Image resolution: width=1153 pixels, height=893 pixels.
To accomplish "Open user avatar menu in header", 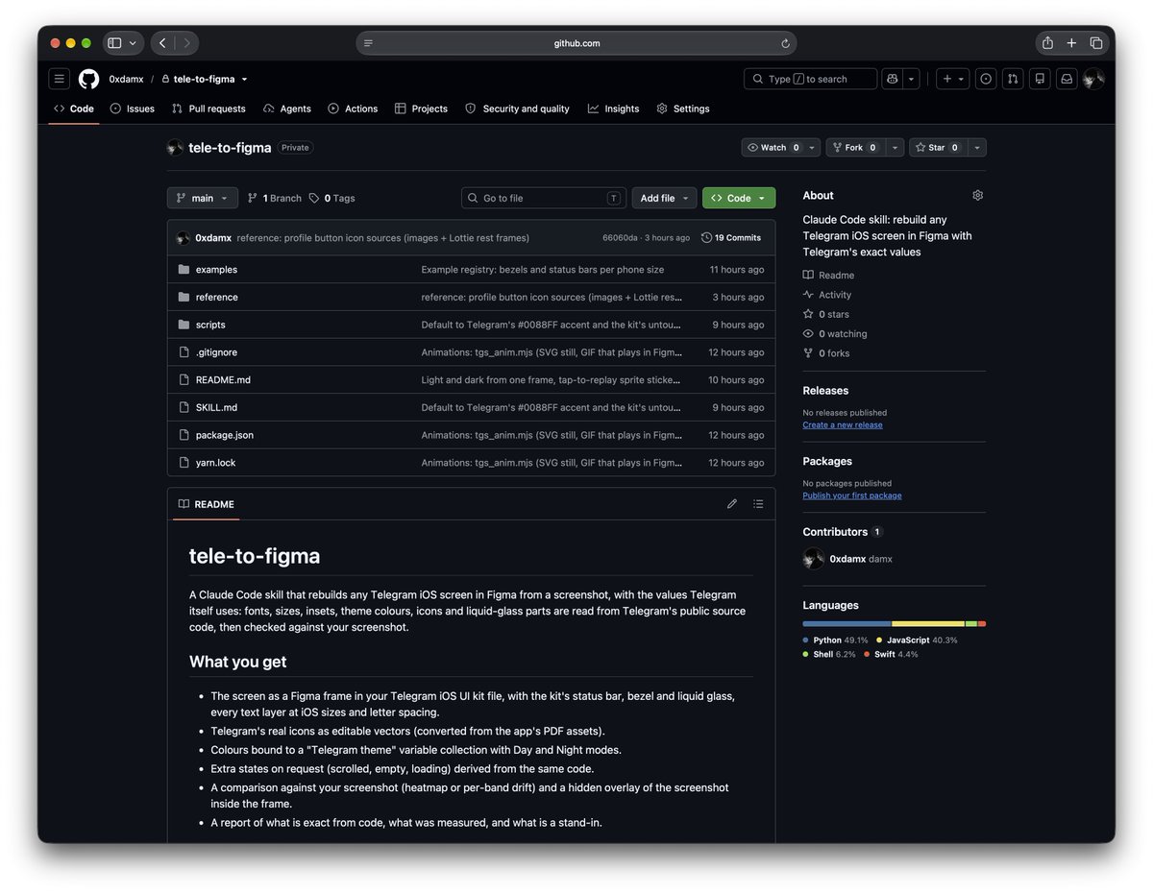I will [x=1093, y=79].
